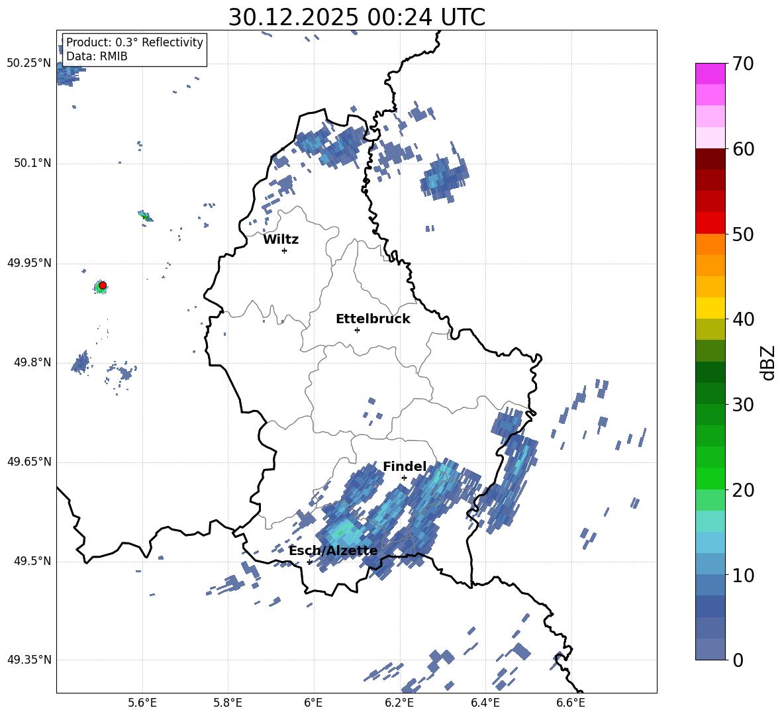
Task: Click the 50 tick on colorbar
Action: pos(743,234)
